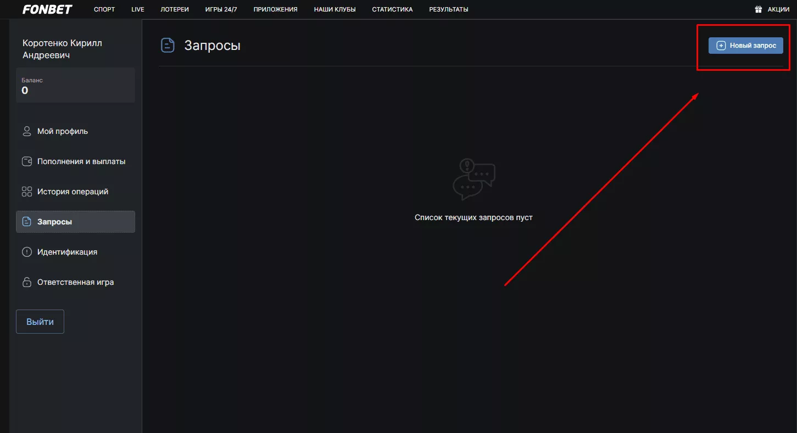The width and height of the screenshot is (797, 433).
Task: Click the document icon next to Запросы heading
Action: point(168,45)
